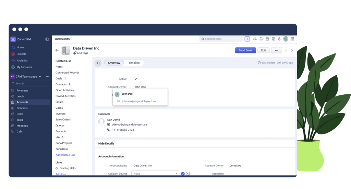
Task: Switch to the Timeline tab
Action: (134, 63)
